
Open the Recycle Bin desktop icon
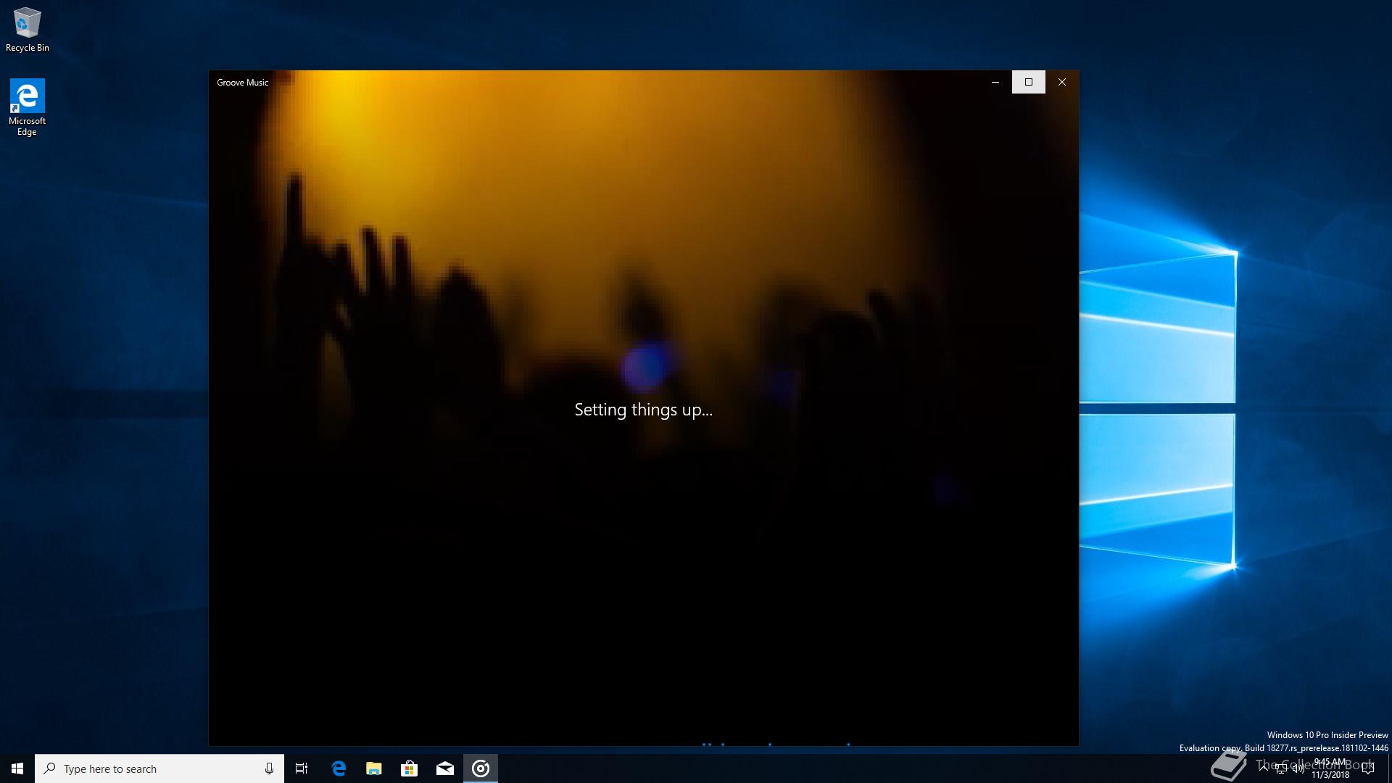click(x=28, y=30)
